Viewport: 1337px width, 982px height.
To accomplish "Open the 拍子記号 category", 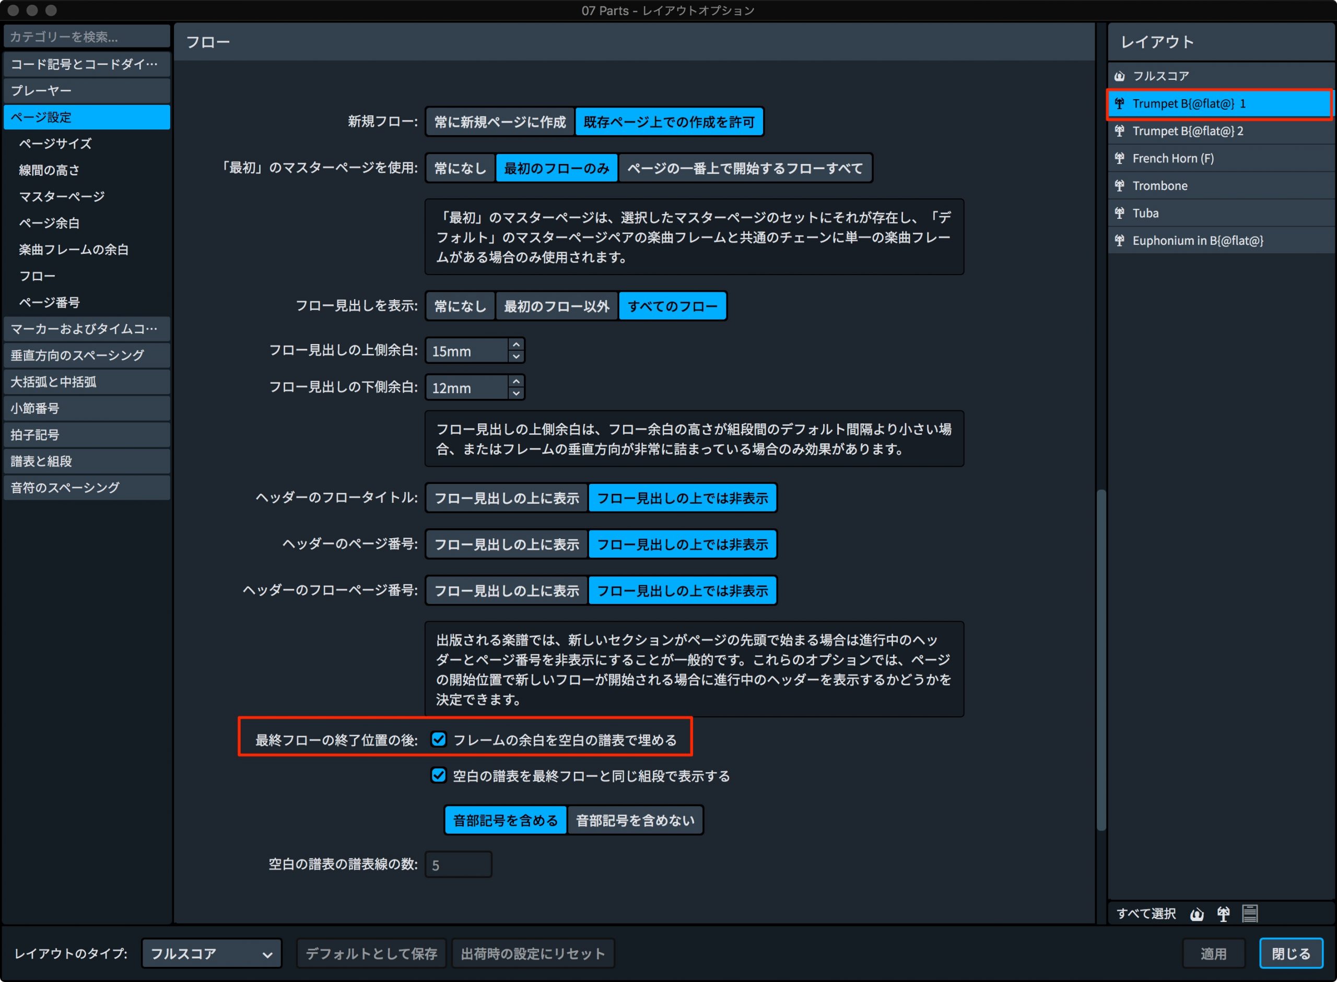I will [87, 434].
